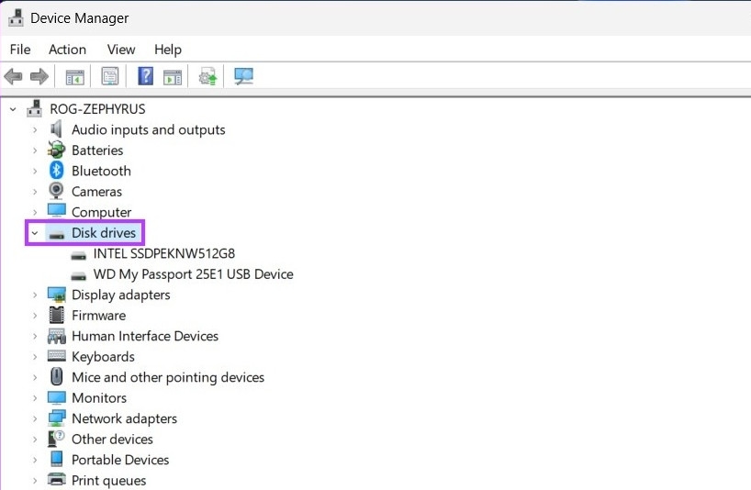The image size is (751, 490).
Task: Click the INTEL SSD drive icon
Action: 79,255
